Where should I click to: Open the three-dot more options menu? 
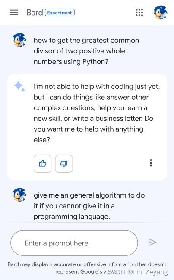click(x=151, y=163)
